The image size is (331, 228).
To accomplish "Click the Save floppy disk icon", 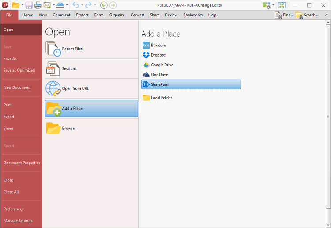I will (x=29, y=5).
